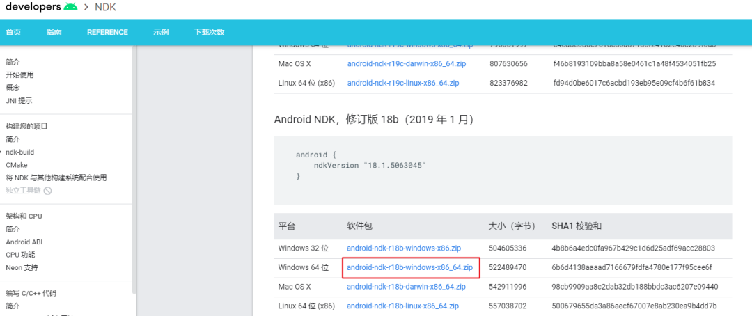The width and height of the screenshot is (752, 316).
Task: Open Android ABI sidebar entry
Action: pyautogui.click(x=24, y=242)
